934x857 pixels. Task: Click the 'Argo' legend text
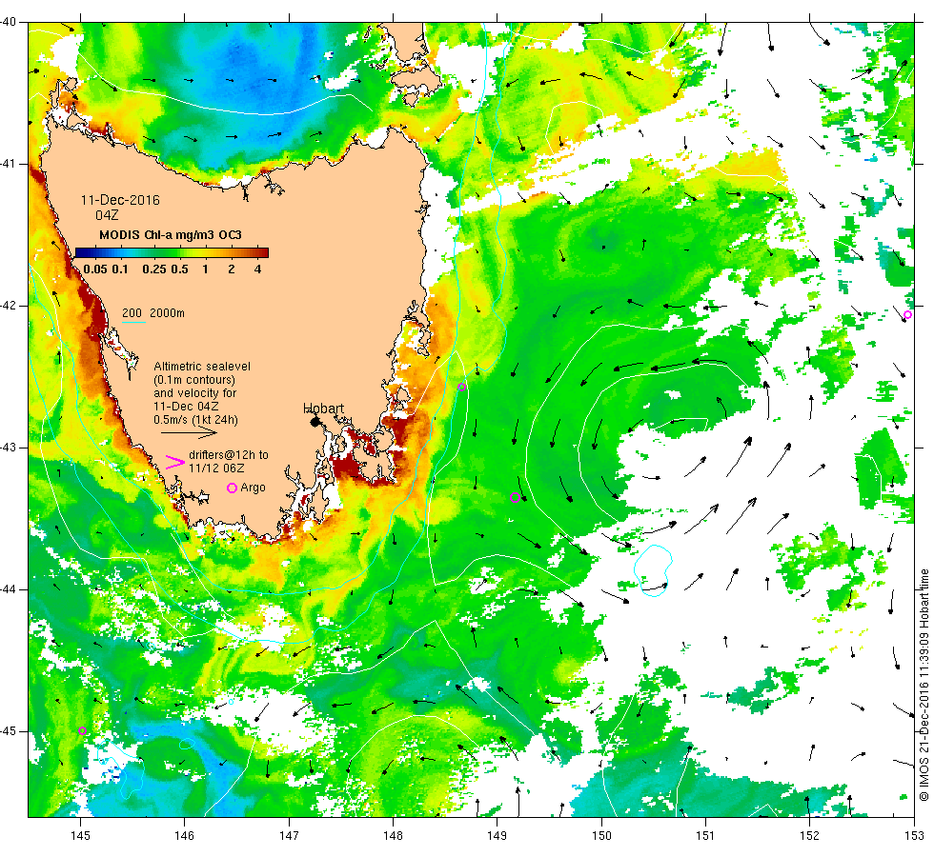[254, 488]
